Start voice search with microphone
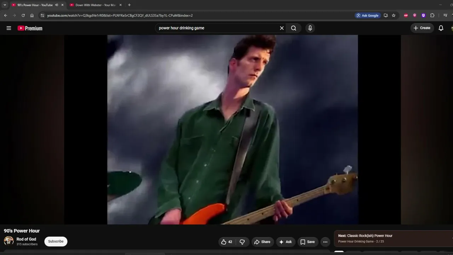Image resolution: width=453 pixels, height=255 pixels. coord(310,28)
